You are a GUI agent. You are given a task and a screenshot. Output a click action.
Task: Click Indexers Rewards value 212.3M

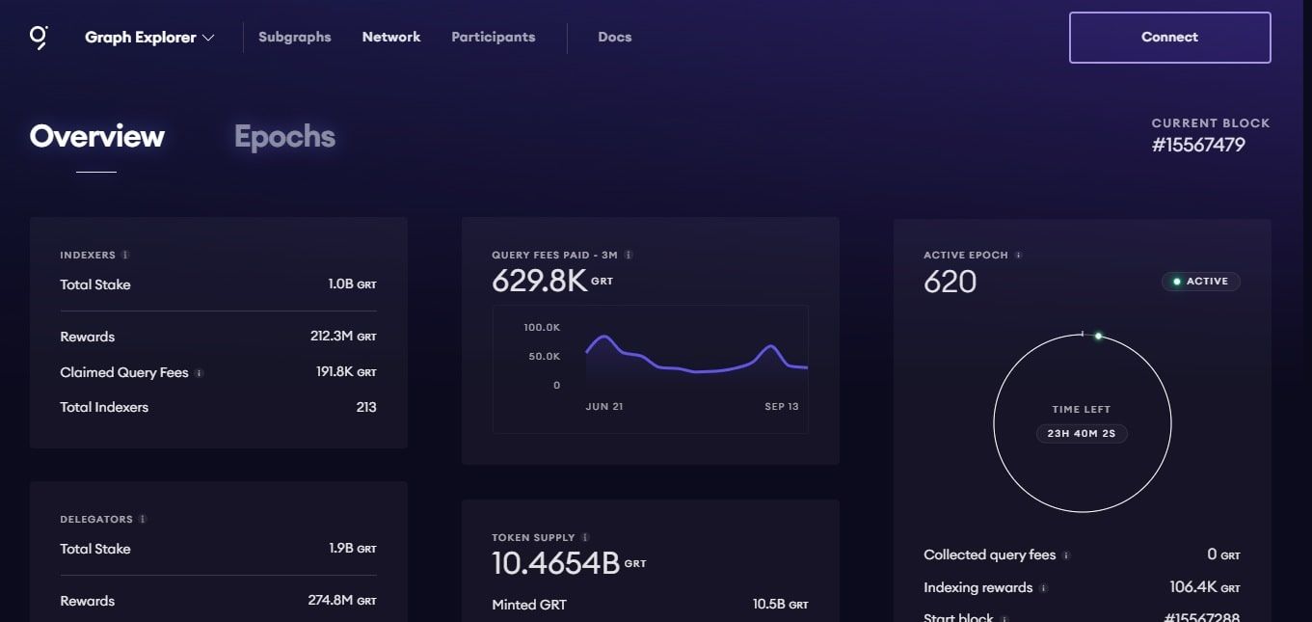pos(343,337)
